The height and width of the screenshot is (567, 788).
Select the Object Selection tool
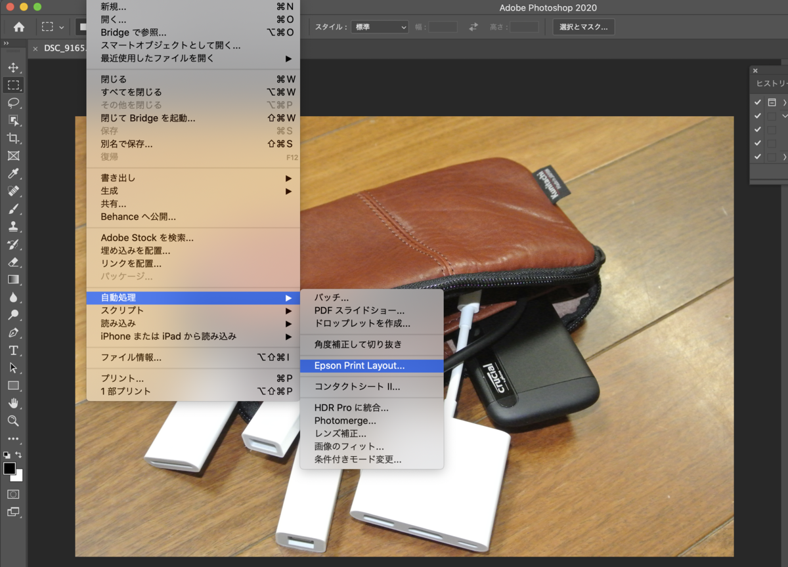tap(13, 120)
